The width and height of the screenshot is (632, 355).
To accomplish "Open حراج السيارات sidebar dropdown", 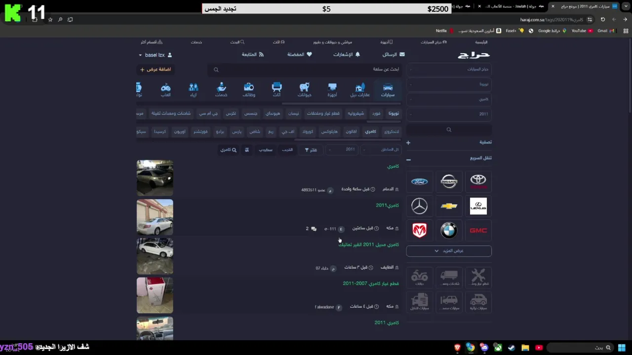I will pos(449,70).
